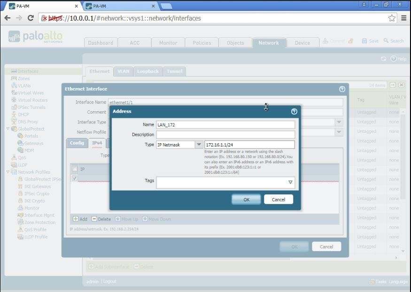The width and height of the screenshot is (411, 292).
Task: Click the Ethernet Interface help icon
Action: 342,89
